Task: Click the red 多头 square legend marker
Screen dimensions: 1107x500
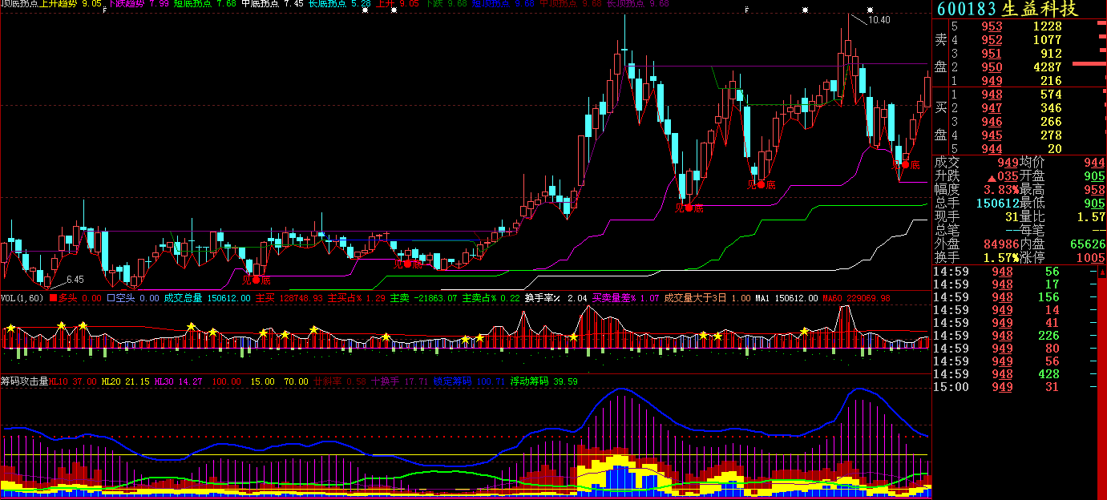Action: 54,298
